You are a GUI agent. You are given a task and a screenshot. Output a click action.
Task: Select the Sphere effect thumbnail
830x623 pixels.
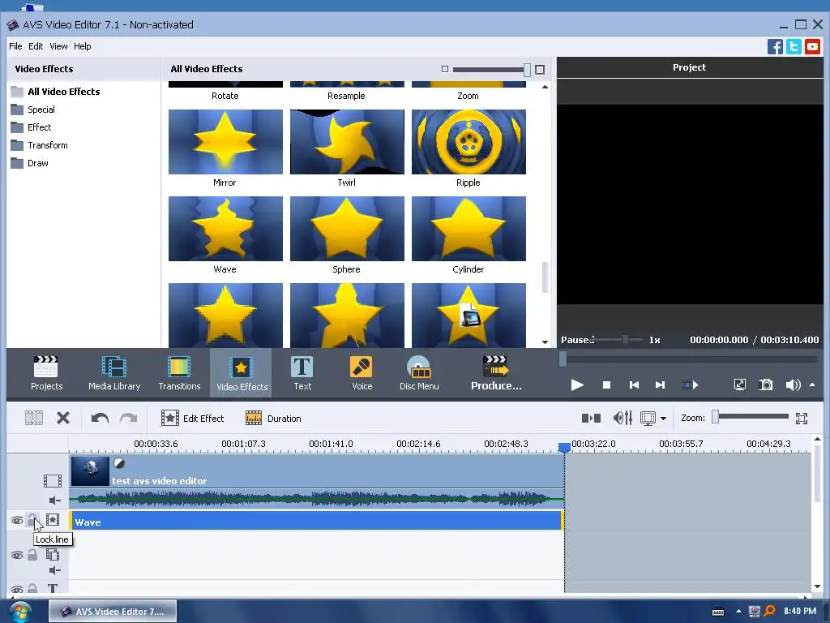347,229
